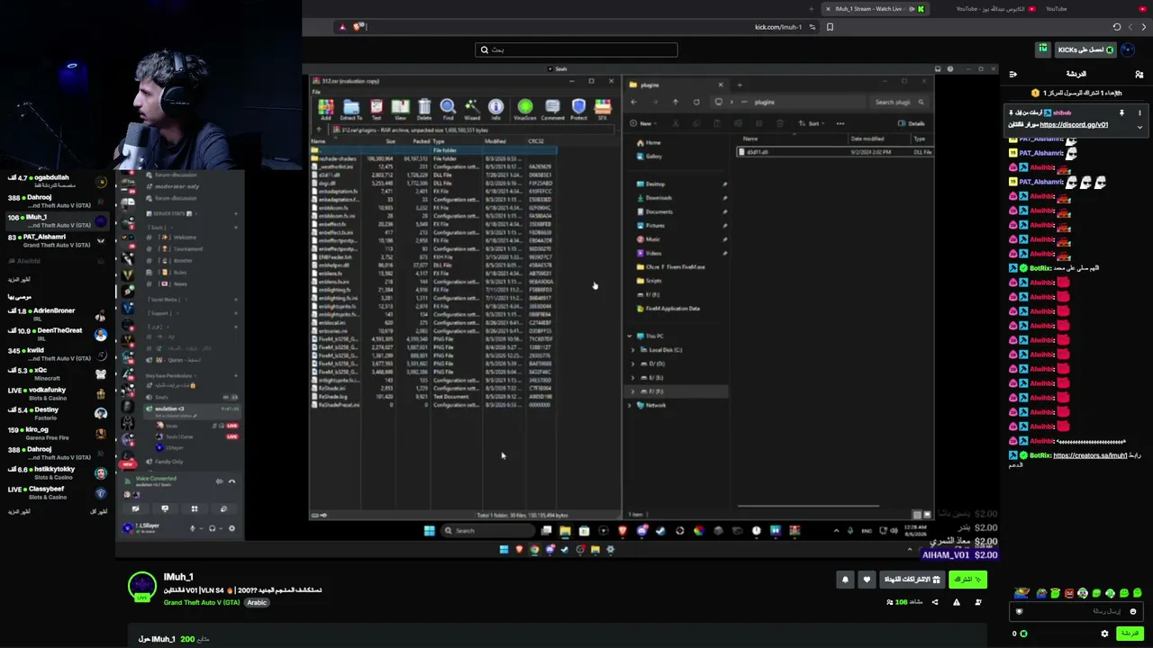Image resolution: width=1153 pixels, height=648 pixels.
Task: Open a new tab in File Explorer
Action: coord(740,85)
